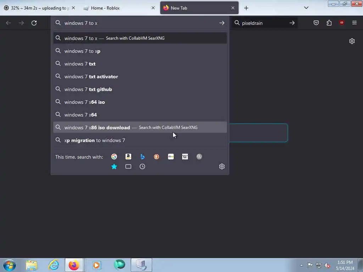
Task: Search with Bing engine icon
Action: click(x=143, y=157)
